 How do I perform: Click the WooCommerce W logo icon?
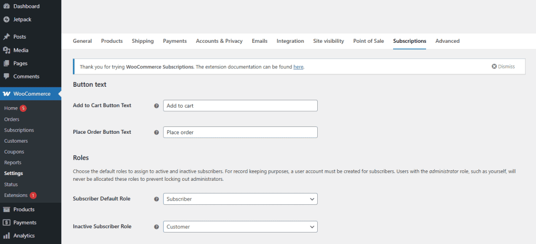(6, 94)
